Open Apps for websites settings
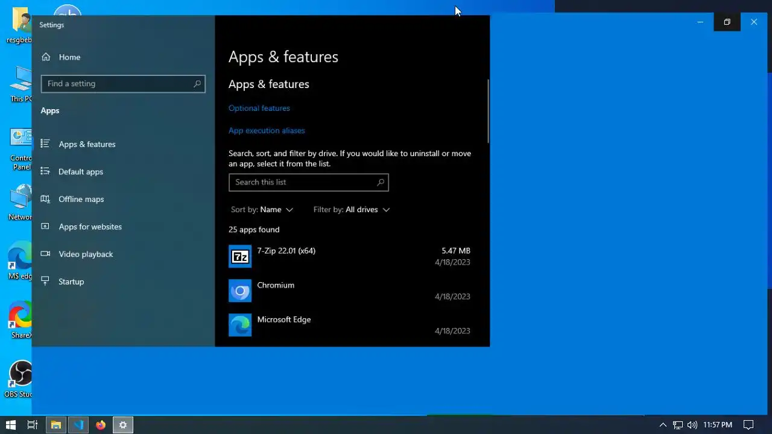 pyautogui.click(x=90, y=227)
